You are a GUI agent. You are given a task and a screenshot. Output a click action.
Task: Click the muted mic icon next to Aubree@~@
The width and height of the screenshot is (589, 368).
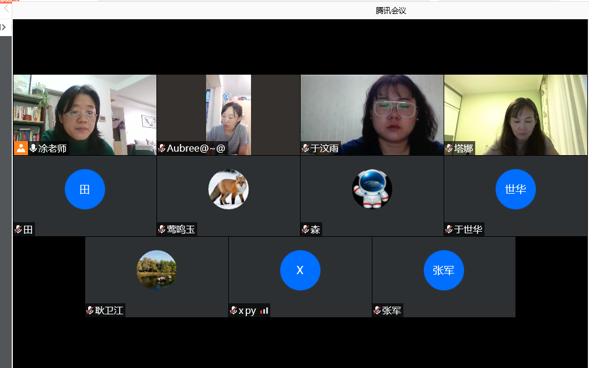162,148
